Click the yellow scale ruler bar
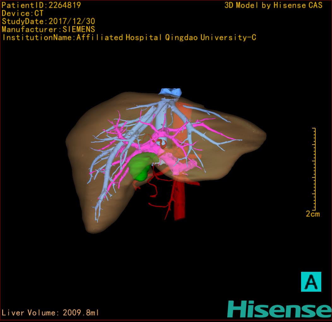The height and width of the screenshot is (322, 332). [x=314, y=169]
